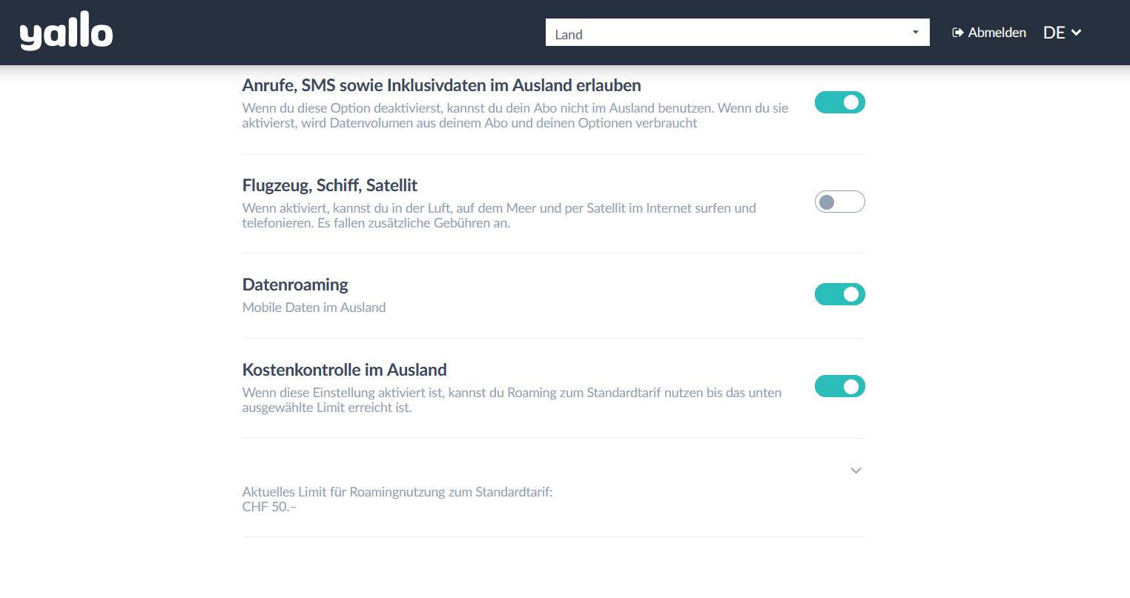Click the chevron next to DE
The image size is (1130, 598).
tap(1077, 33)
